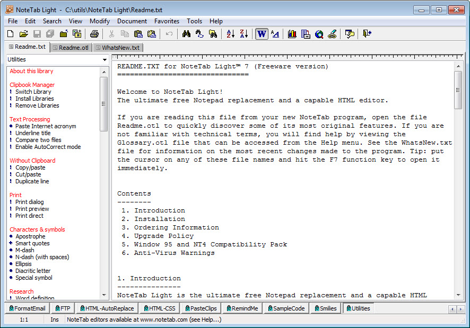Click the editor vertical scrollbar thumb
Image resolution: width=470 pixels, height=328 pixels.
(x=458, y=90)
